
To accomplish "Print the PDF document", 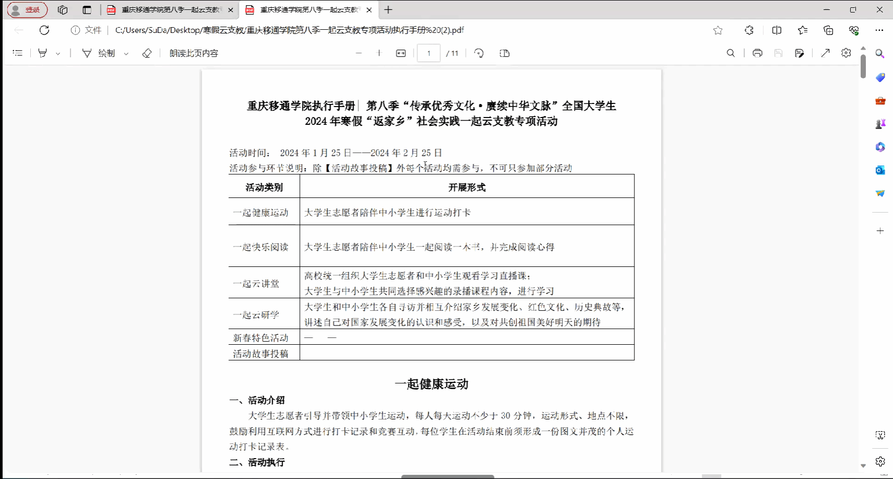I will click(x=757, y=53).
